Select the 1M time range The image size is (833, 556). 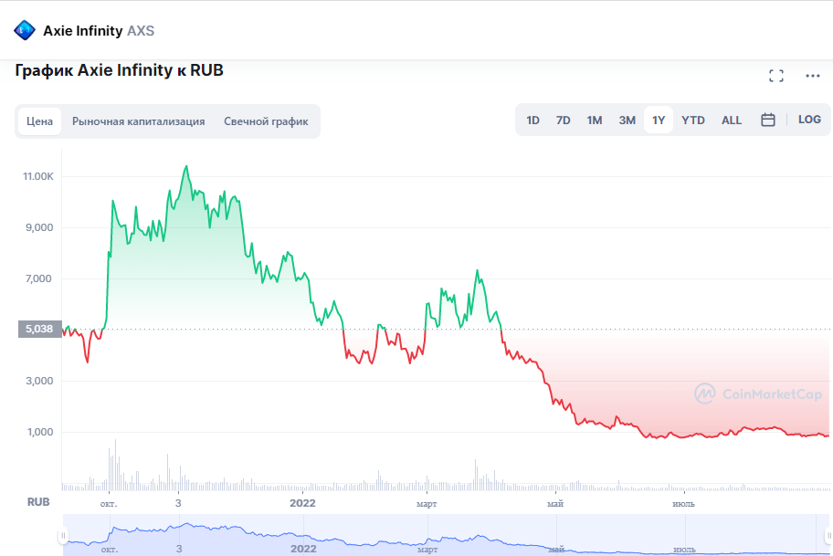595,120
